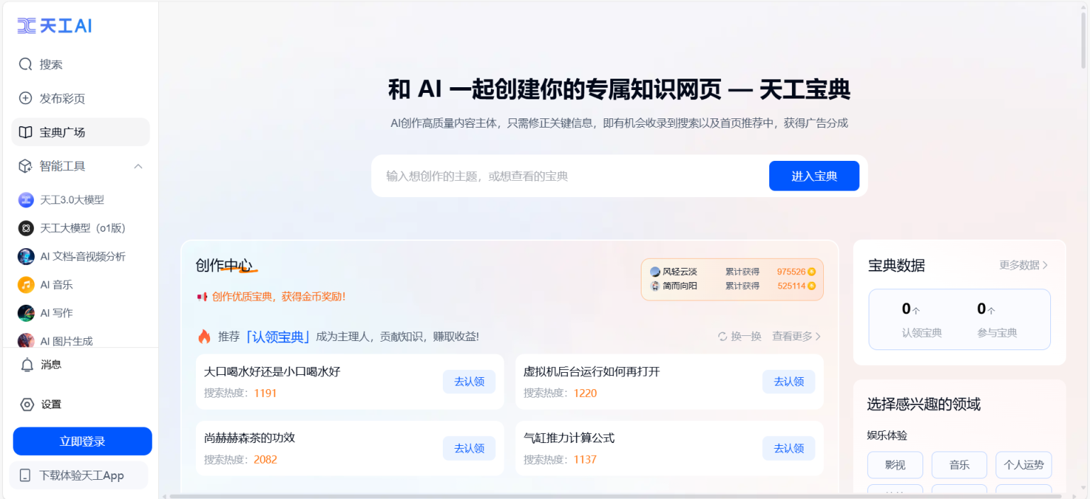Open AI 图片生成 tool
Image resolution: width=1090 pixels, height=499 pixels.
point(65,341)
